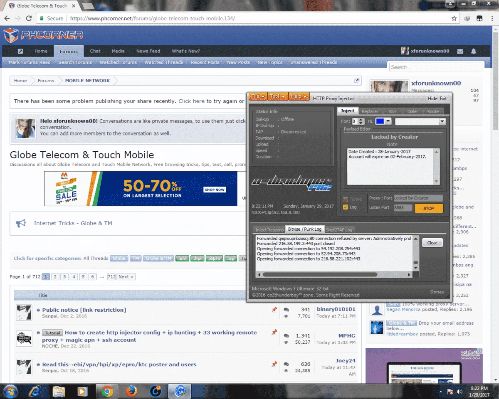
Task: Filter threads by the Globe & TM tag
Action: 158,259
